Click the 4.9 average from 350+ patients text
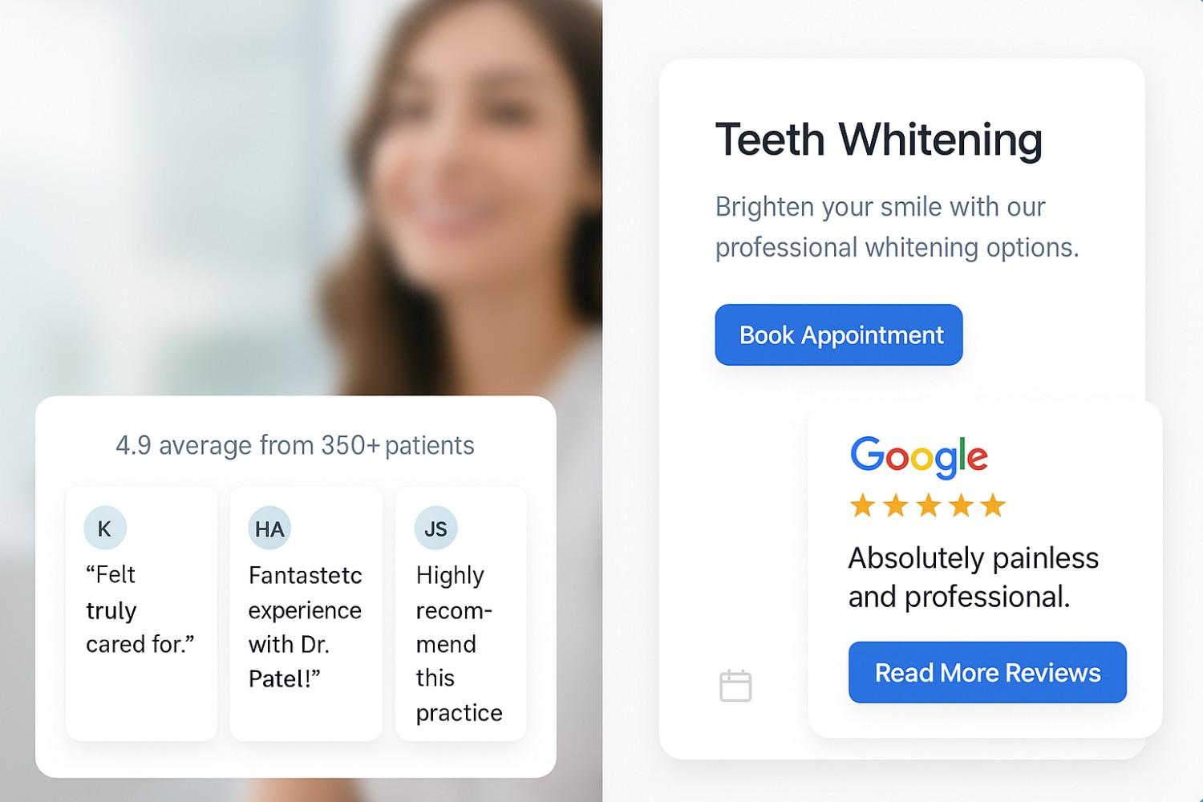1203x802 pixels. 295,445
